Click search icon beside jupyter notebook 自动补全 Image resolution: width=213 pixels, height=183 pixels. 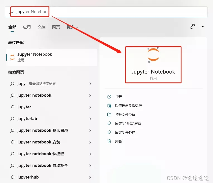12,165
